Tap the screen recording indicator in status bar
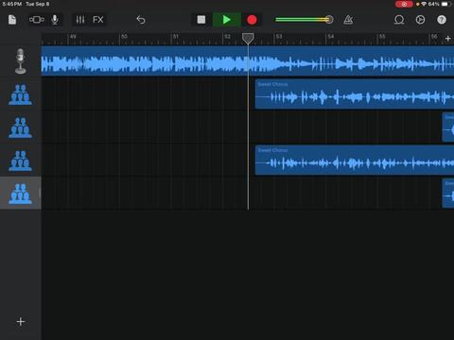454x340 pixels. pyautogui.click(x=404, y=4)
